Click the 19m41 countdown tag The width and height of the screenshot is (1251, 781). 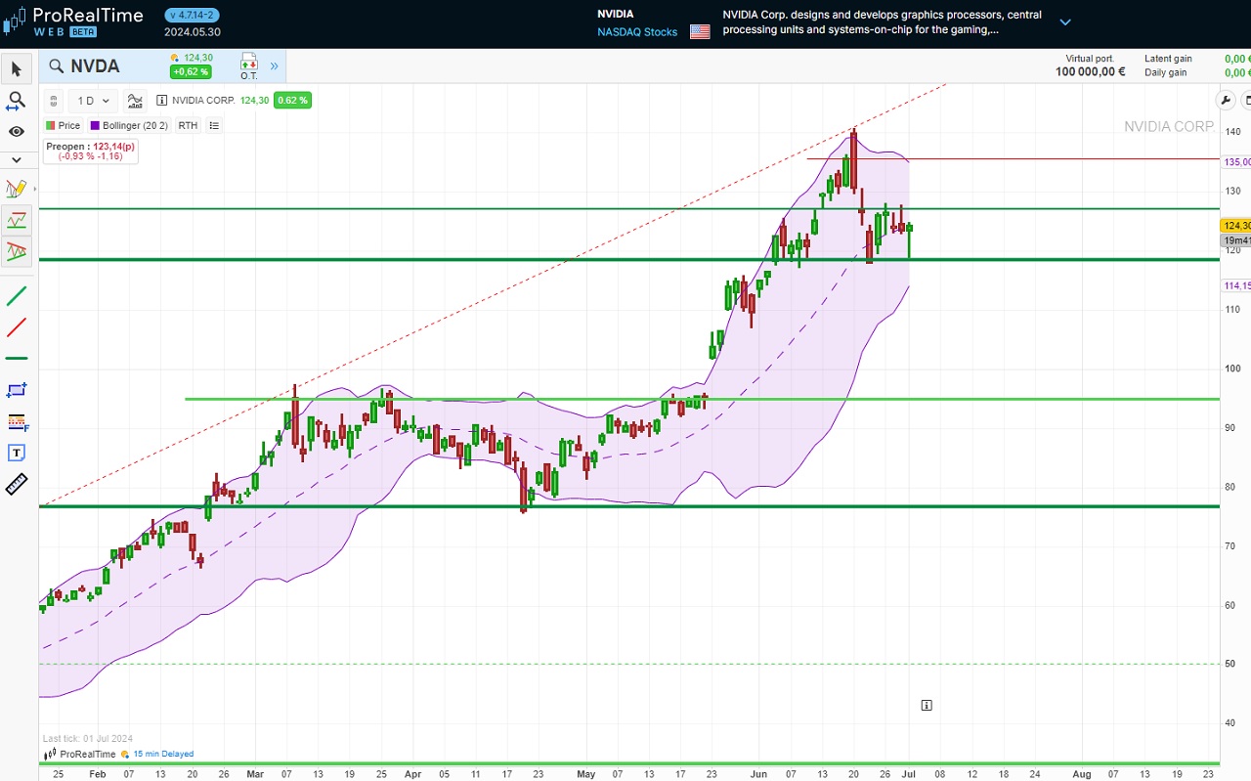click(x=1236, y=240)
